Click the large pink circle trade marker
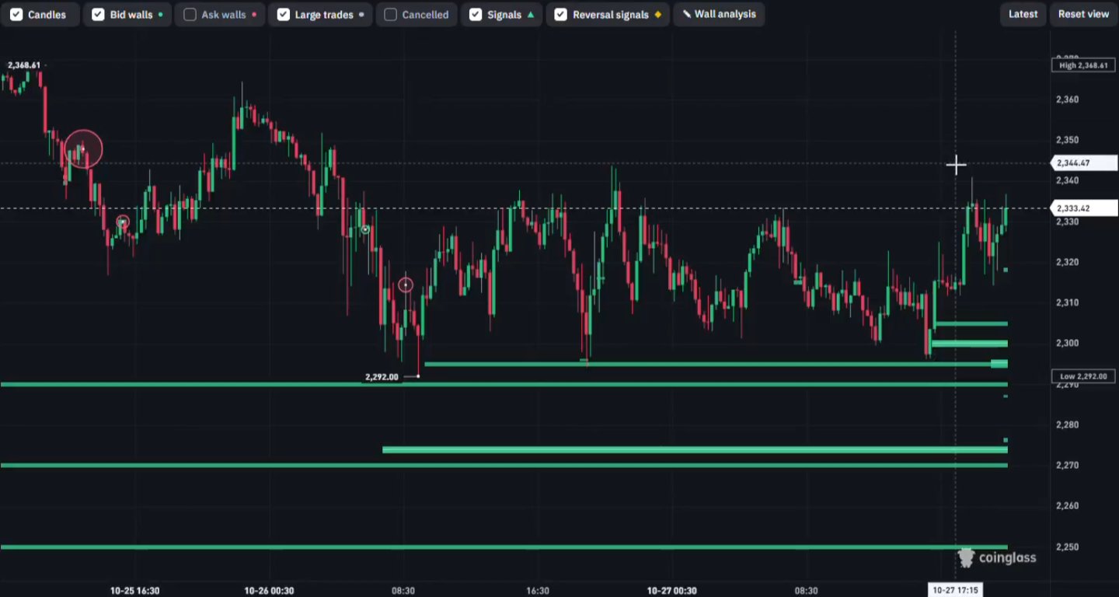Viewport: 1119px width, 597px height. click(x=83, y=149)
